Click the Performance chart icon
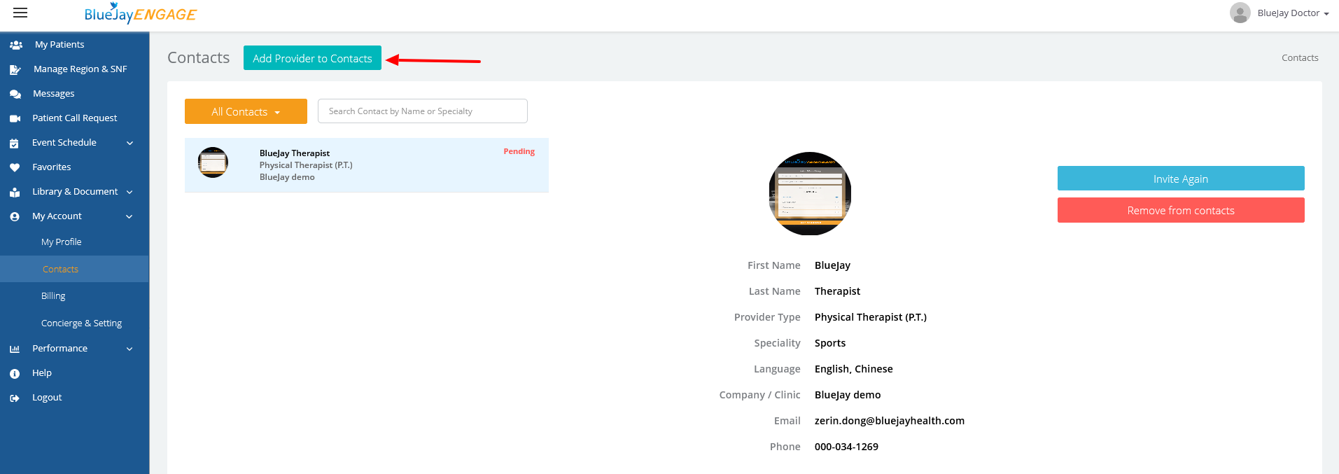 pyautogui.click(x=15, y=349)
